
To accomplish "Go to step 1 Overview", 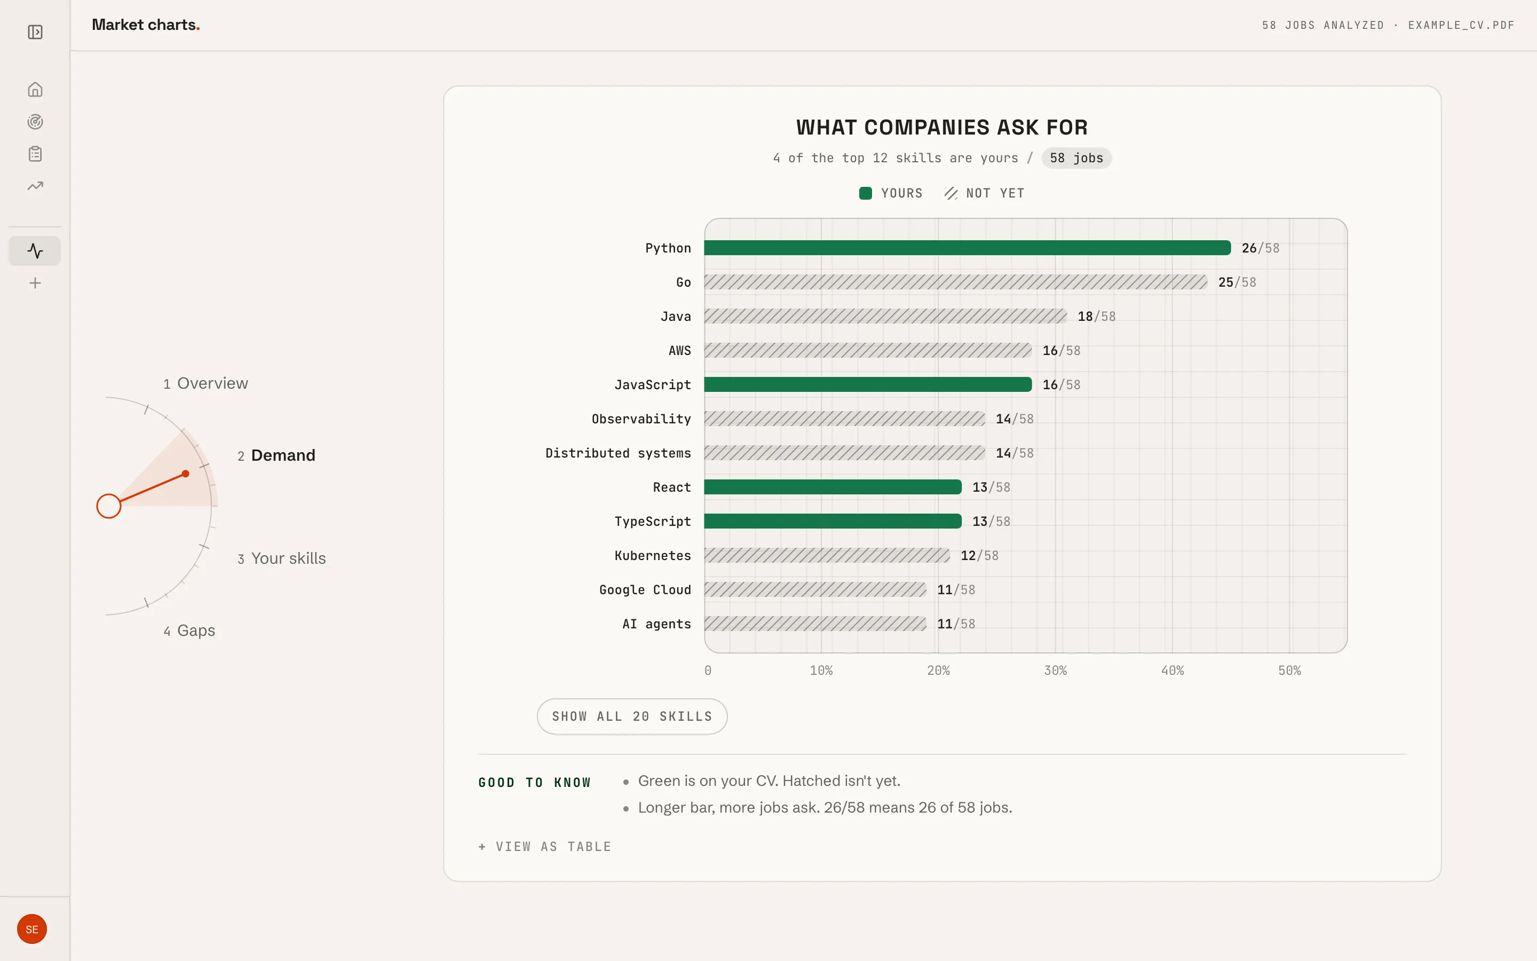I will coord(205,383).
